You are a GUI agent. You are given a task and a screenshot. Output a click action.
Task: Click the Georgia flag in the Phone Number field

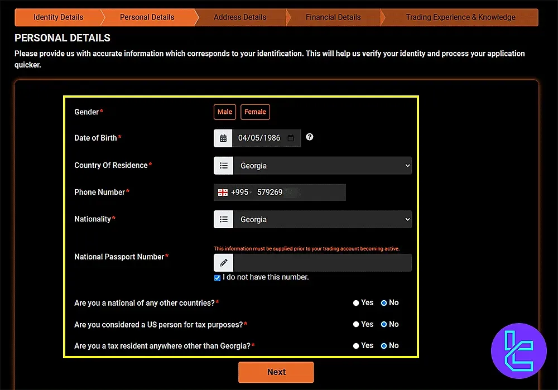(222, 192)
